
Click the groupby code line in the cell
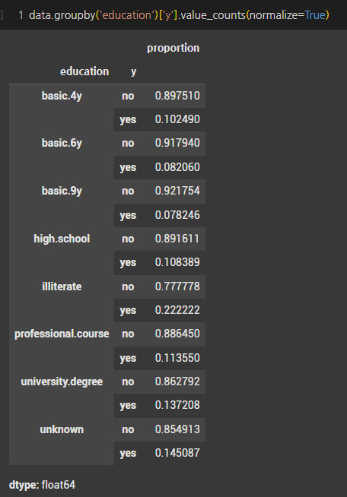click(x=179, y=15)
